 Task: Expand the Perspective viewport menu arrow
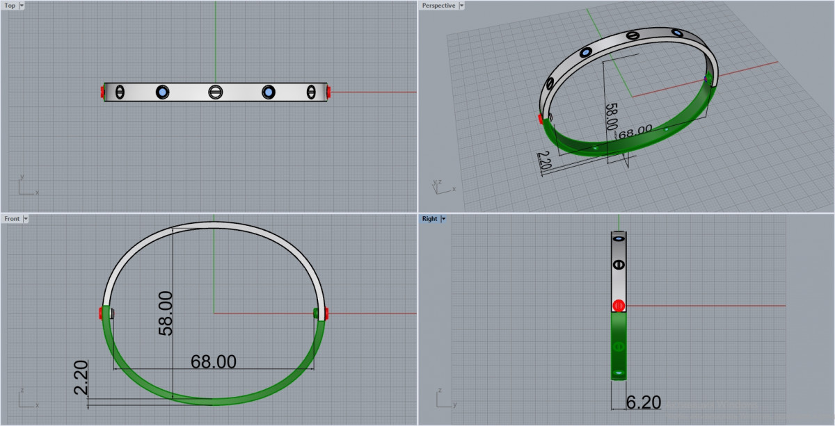(461, 6)
